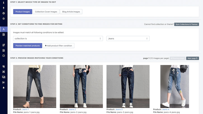The image size is (203, 114).
Task: Click the lightning bolt sidebar icon
Action: pyautogui.click(x=4, y=8)
